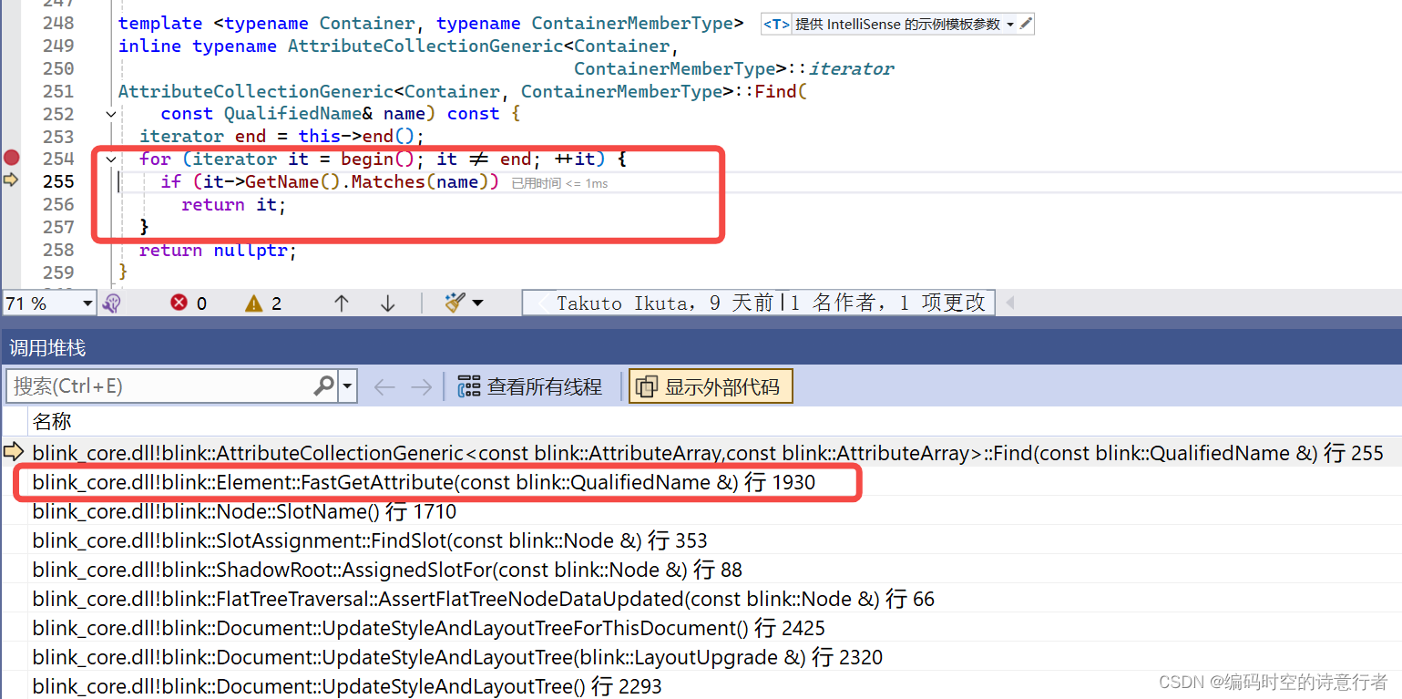Select the UpdateStyleAndLayoutTree() line 2293 frame
The width and height of the screenshot is (1402, 699).
coord(347,686)
